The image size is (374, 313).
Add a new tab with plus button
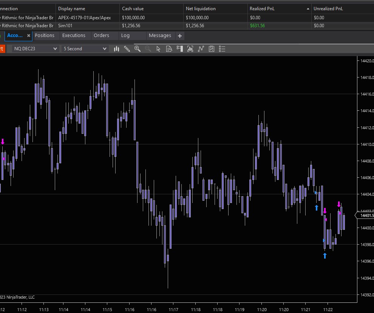180,36
